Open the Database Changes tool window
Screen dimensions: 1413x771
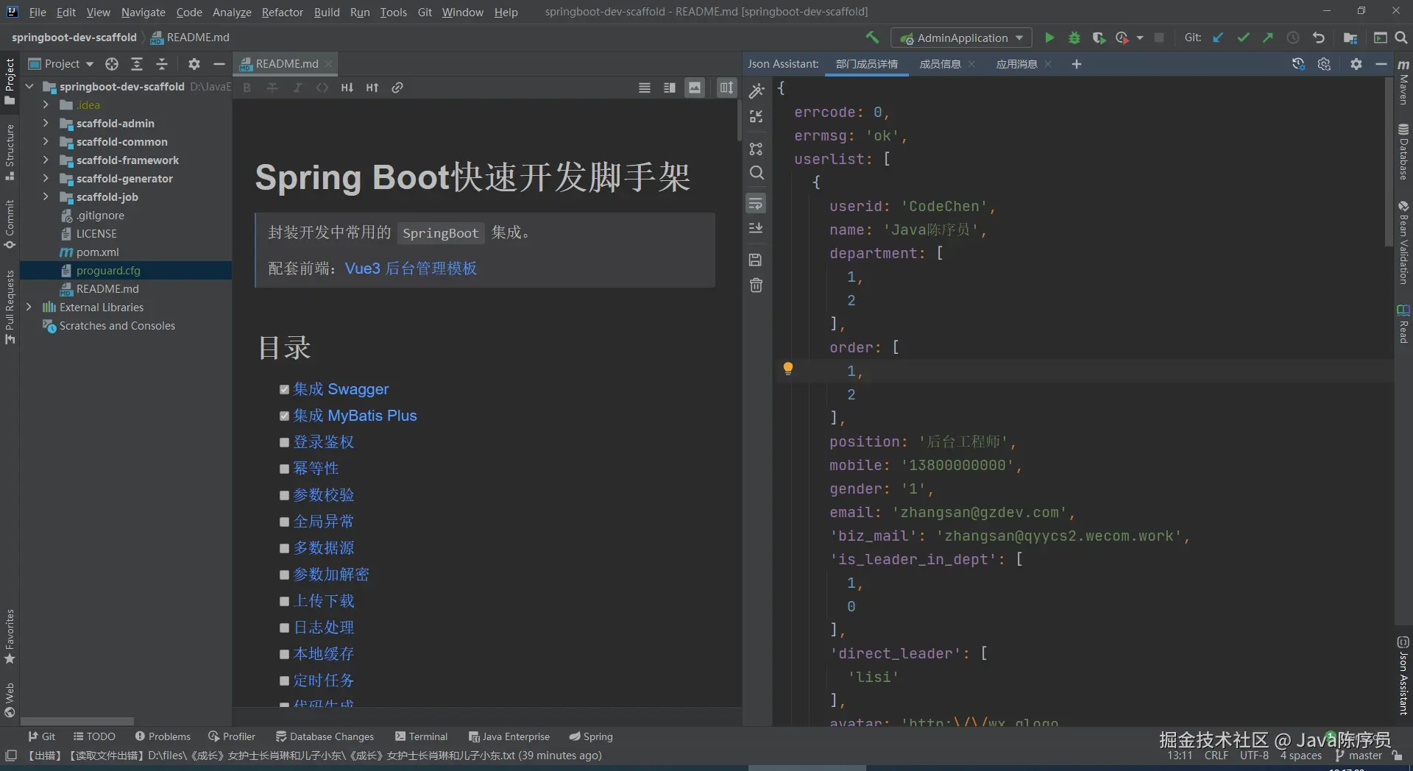pyautogui.click(x=325, y=736)
